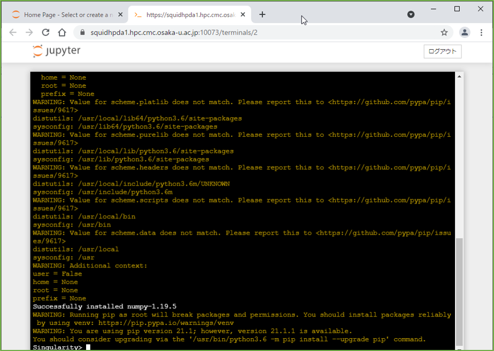Click the terminal scrollbar thumb
The width and height of the screenshot is (494, 351).
coord(459,291)
